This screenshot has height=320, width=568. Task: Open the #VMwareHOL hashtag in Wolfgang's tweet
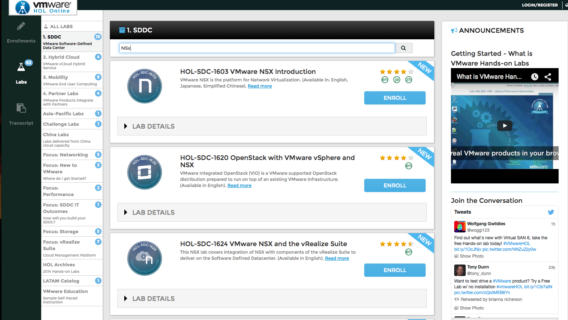tap(517, 244)
